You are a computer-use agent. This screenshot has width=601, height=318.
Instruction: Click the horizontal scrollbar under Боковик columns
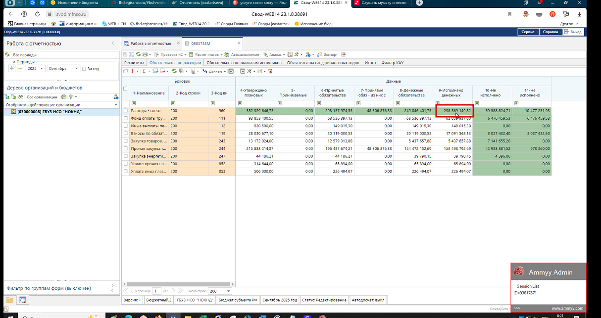point(178,284)
